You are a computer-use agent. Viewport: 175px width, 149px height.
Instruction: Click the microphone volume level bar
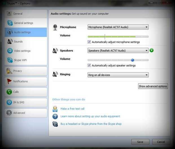(x=118, y=36)
